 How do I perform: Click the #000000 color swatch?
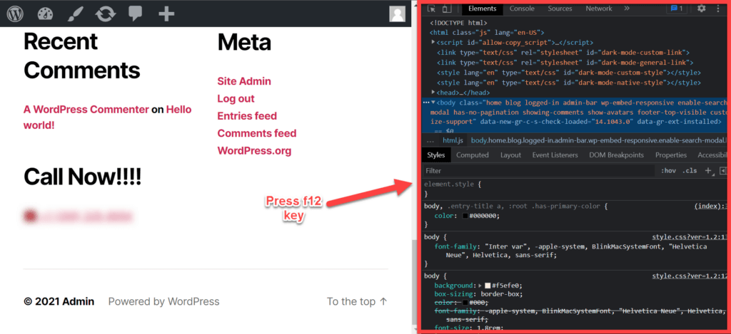[466, 216]
